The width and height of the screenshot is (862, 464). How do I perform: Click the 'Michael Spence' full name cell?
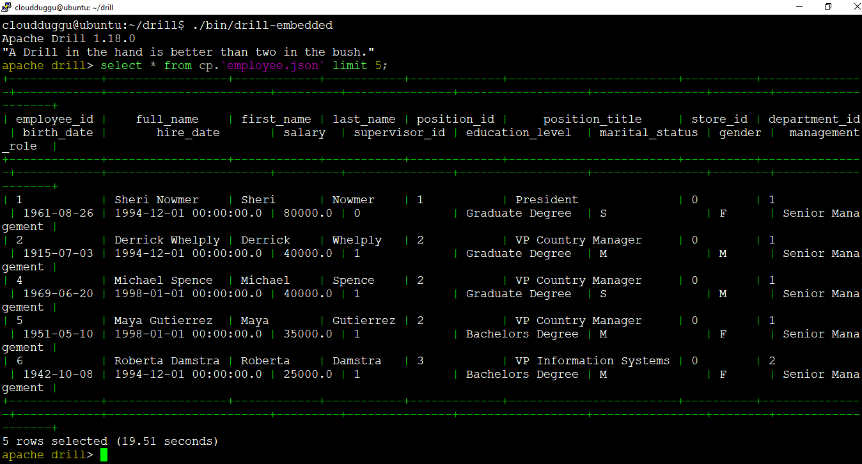(x=164, y=281)
